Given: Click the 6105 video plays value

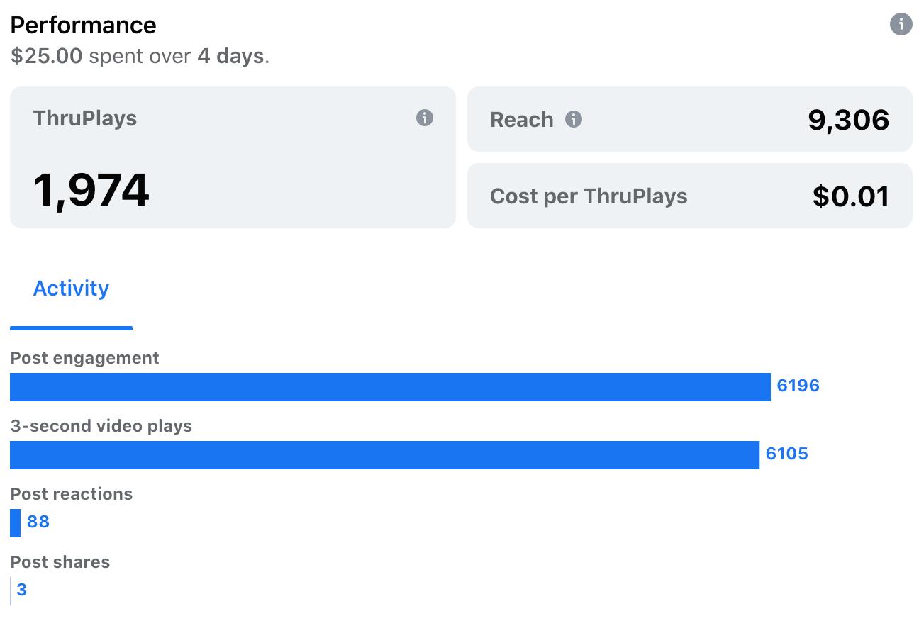Looking at the screenshot, I should (786, 454).
